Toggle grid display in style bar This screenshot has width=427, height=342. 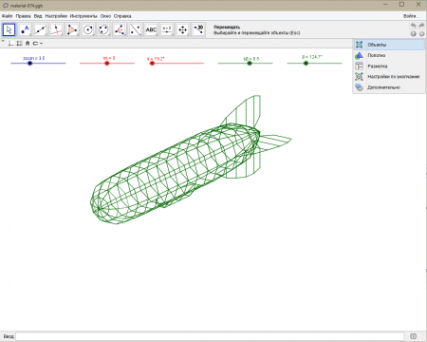[x=19, y=44]
